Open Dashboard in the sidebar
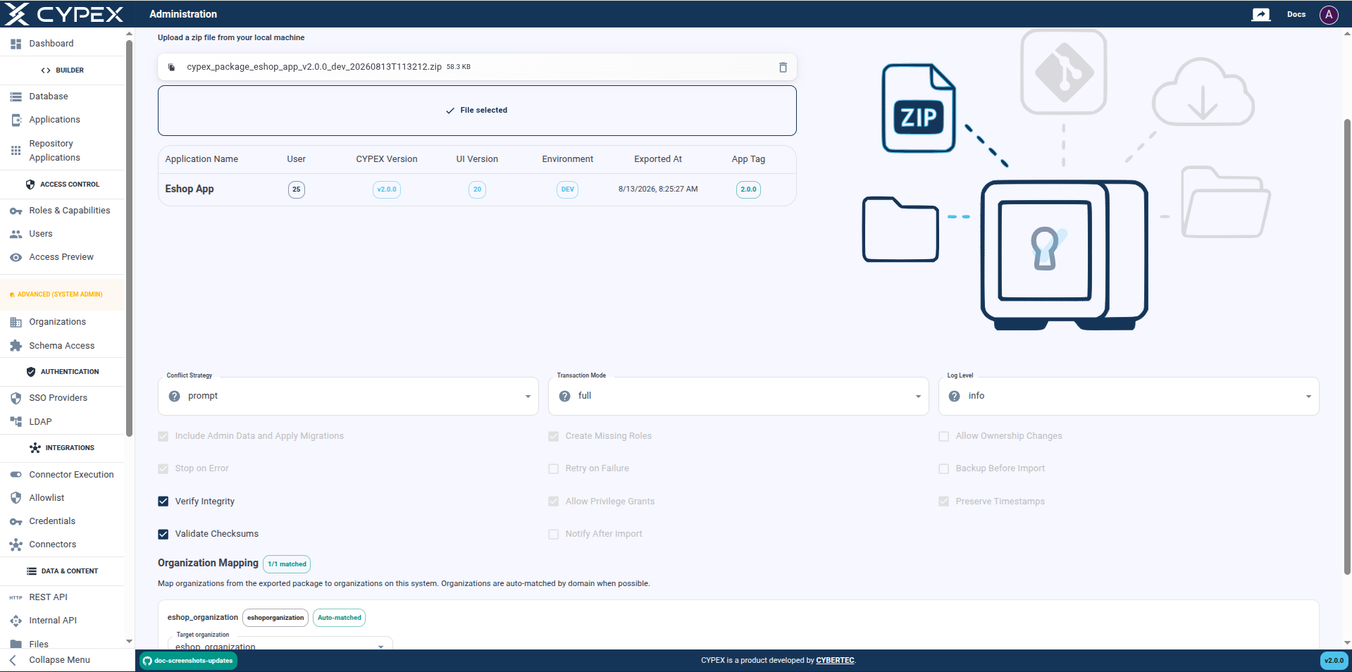The height and width of the screenshot is (672, 1352). [63, 44]
